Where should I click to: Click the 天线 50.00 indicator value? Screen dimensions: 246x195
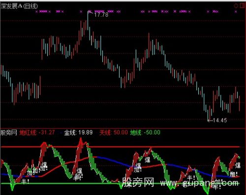click(114, 132)
